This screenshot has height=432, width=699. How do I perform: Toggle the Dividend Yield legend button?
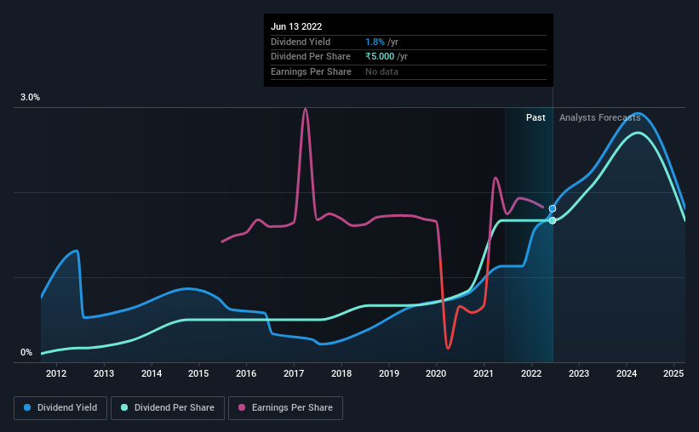click(x=60, y=408)
